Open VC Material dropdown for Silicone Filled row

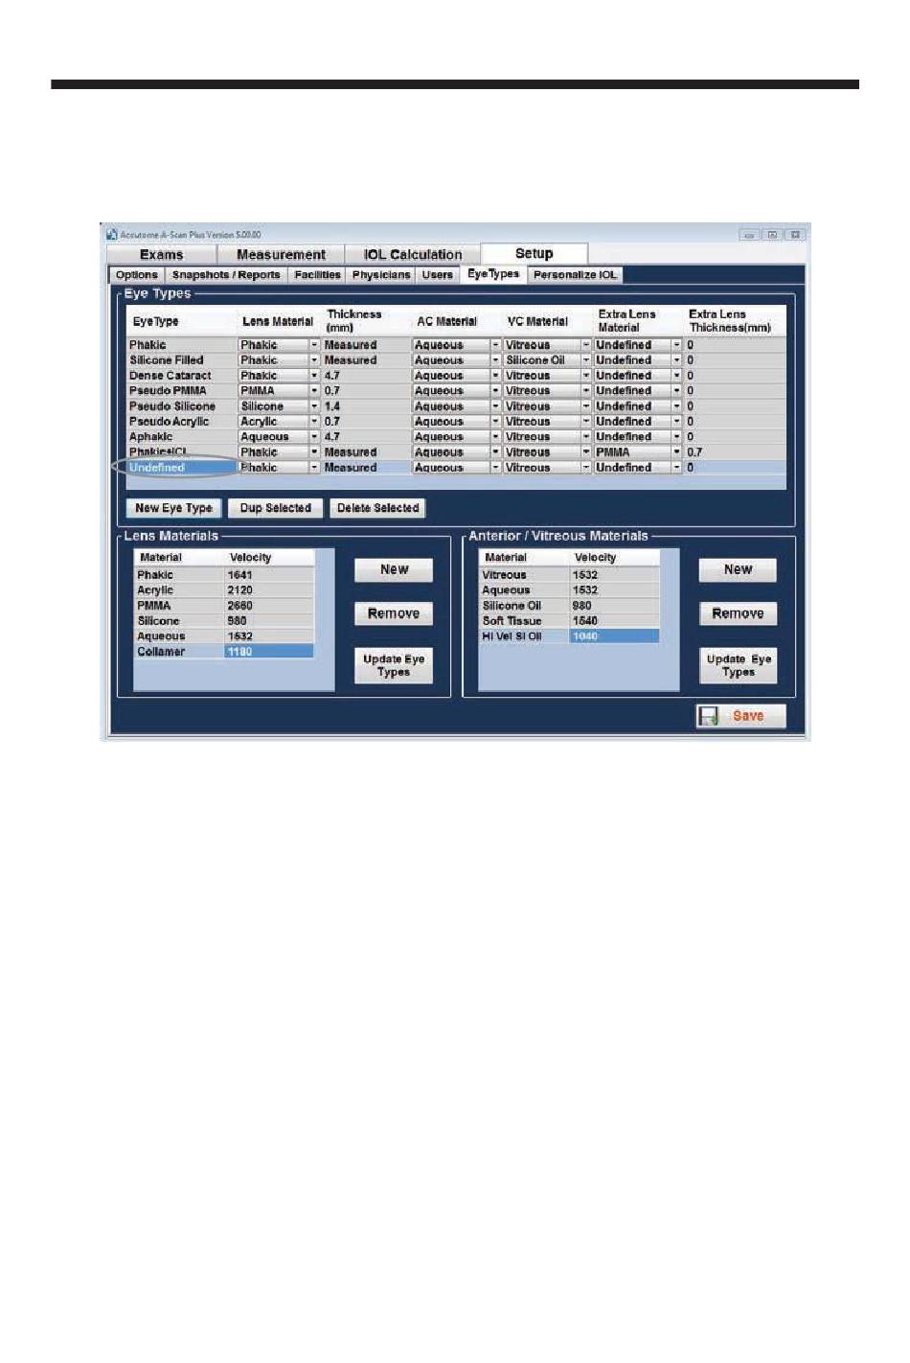(x=586, y=360)
